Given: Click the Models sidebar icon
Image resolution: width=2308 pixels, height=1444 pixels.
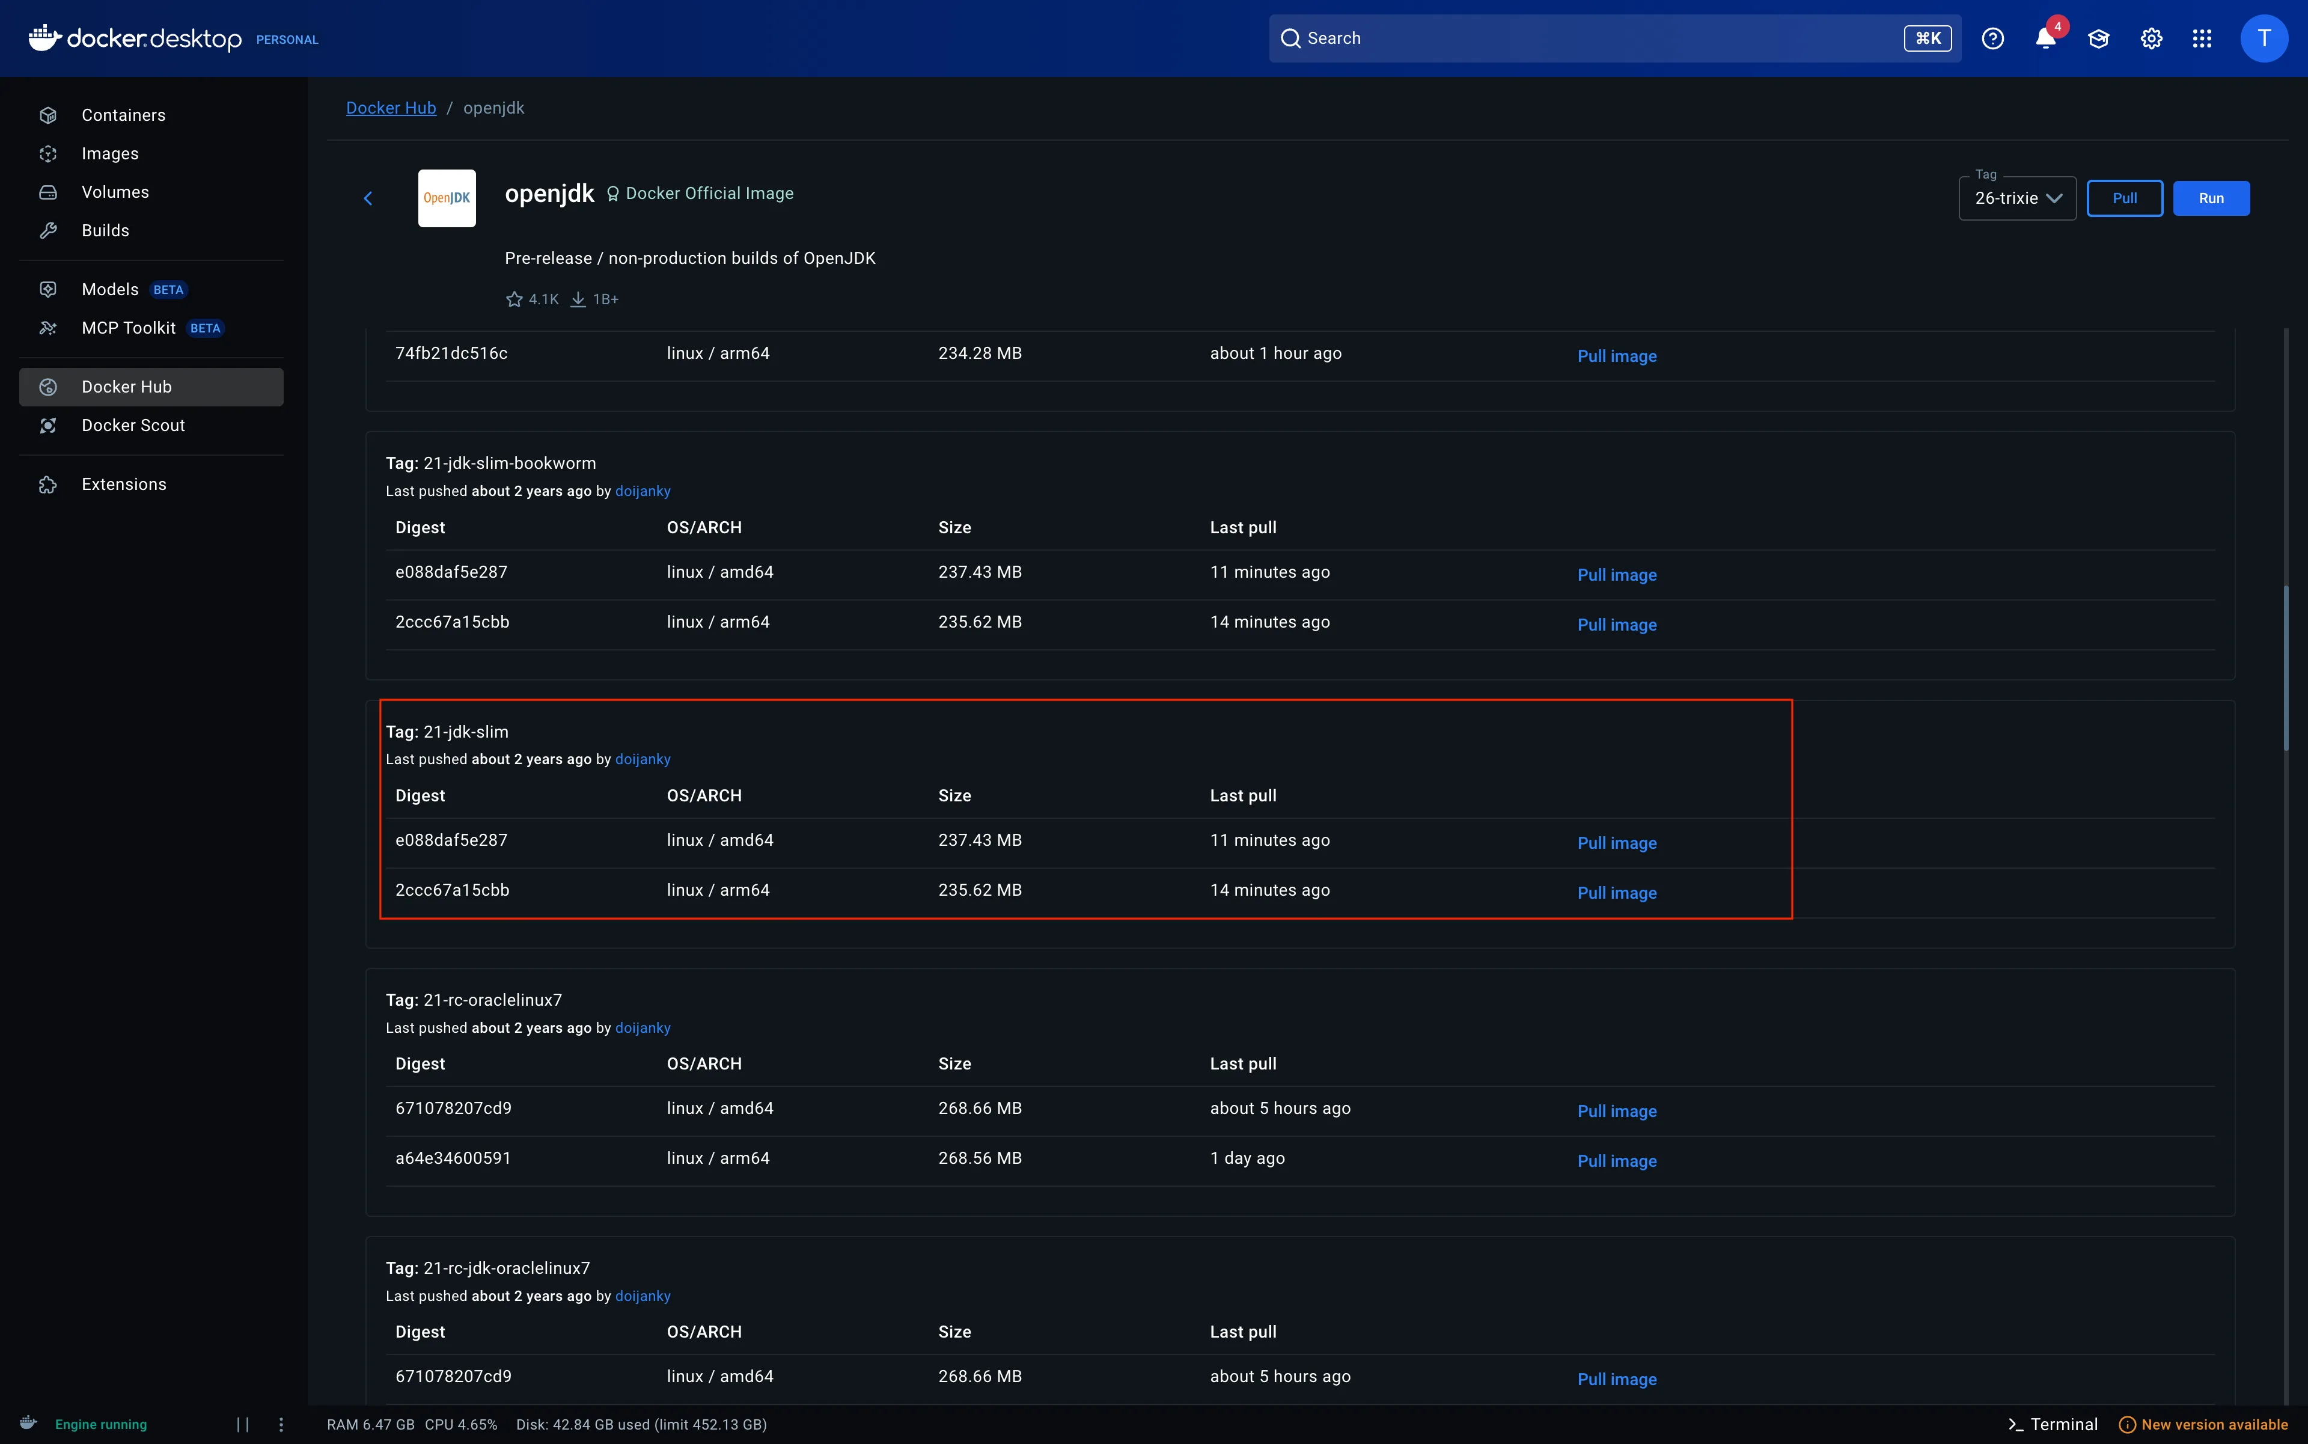Looking at the screenshot, I should [47, 289].
